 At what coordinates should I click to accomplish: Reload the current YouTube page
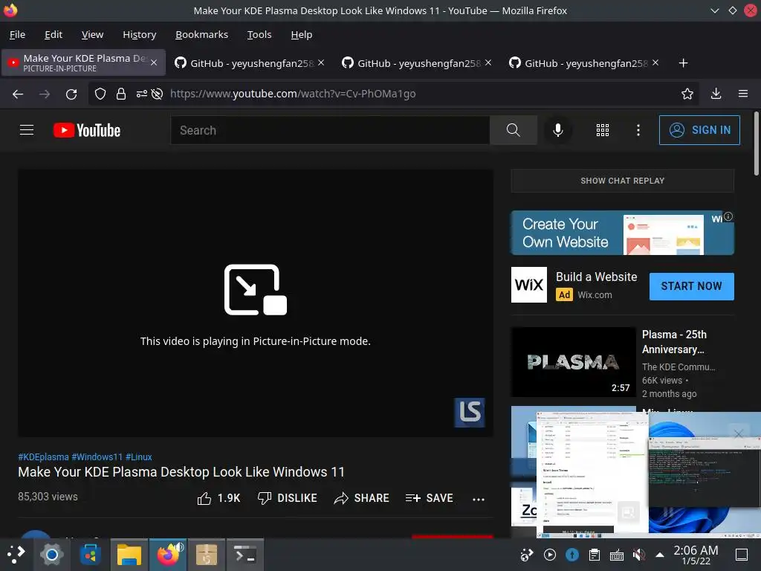[71, 94]
